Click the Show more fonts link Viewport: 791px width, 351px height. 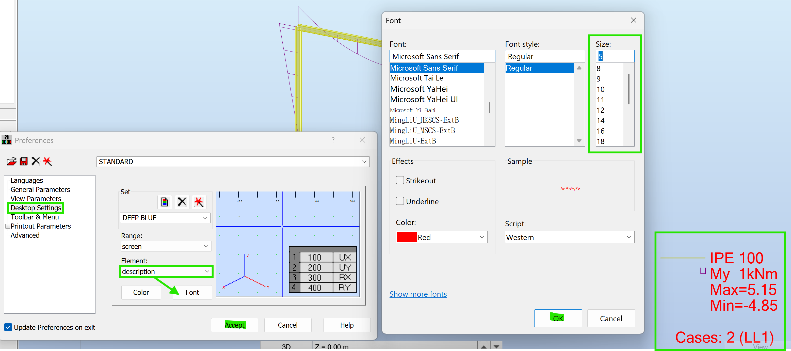click(418, 294)
